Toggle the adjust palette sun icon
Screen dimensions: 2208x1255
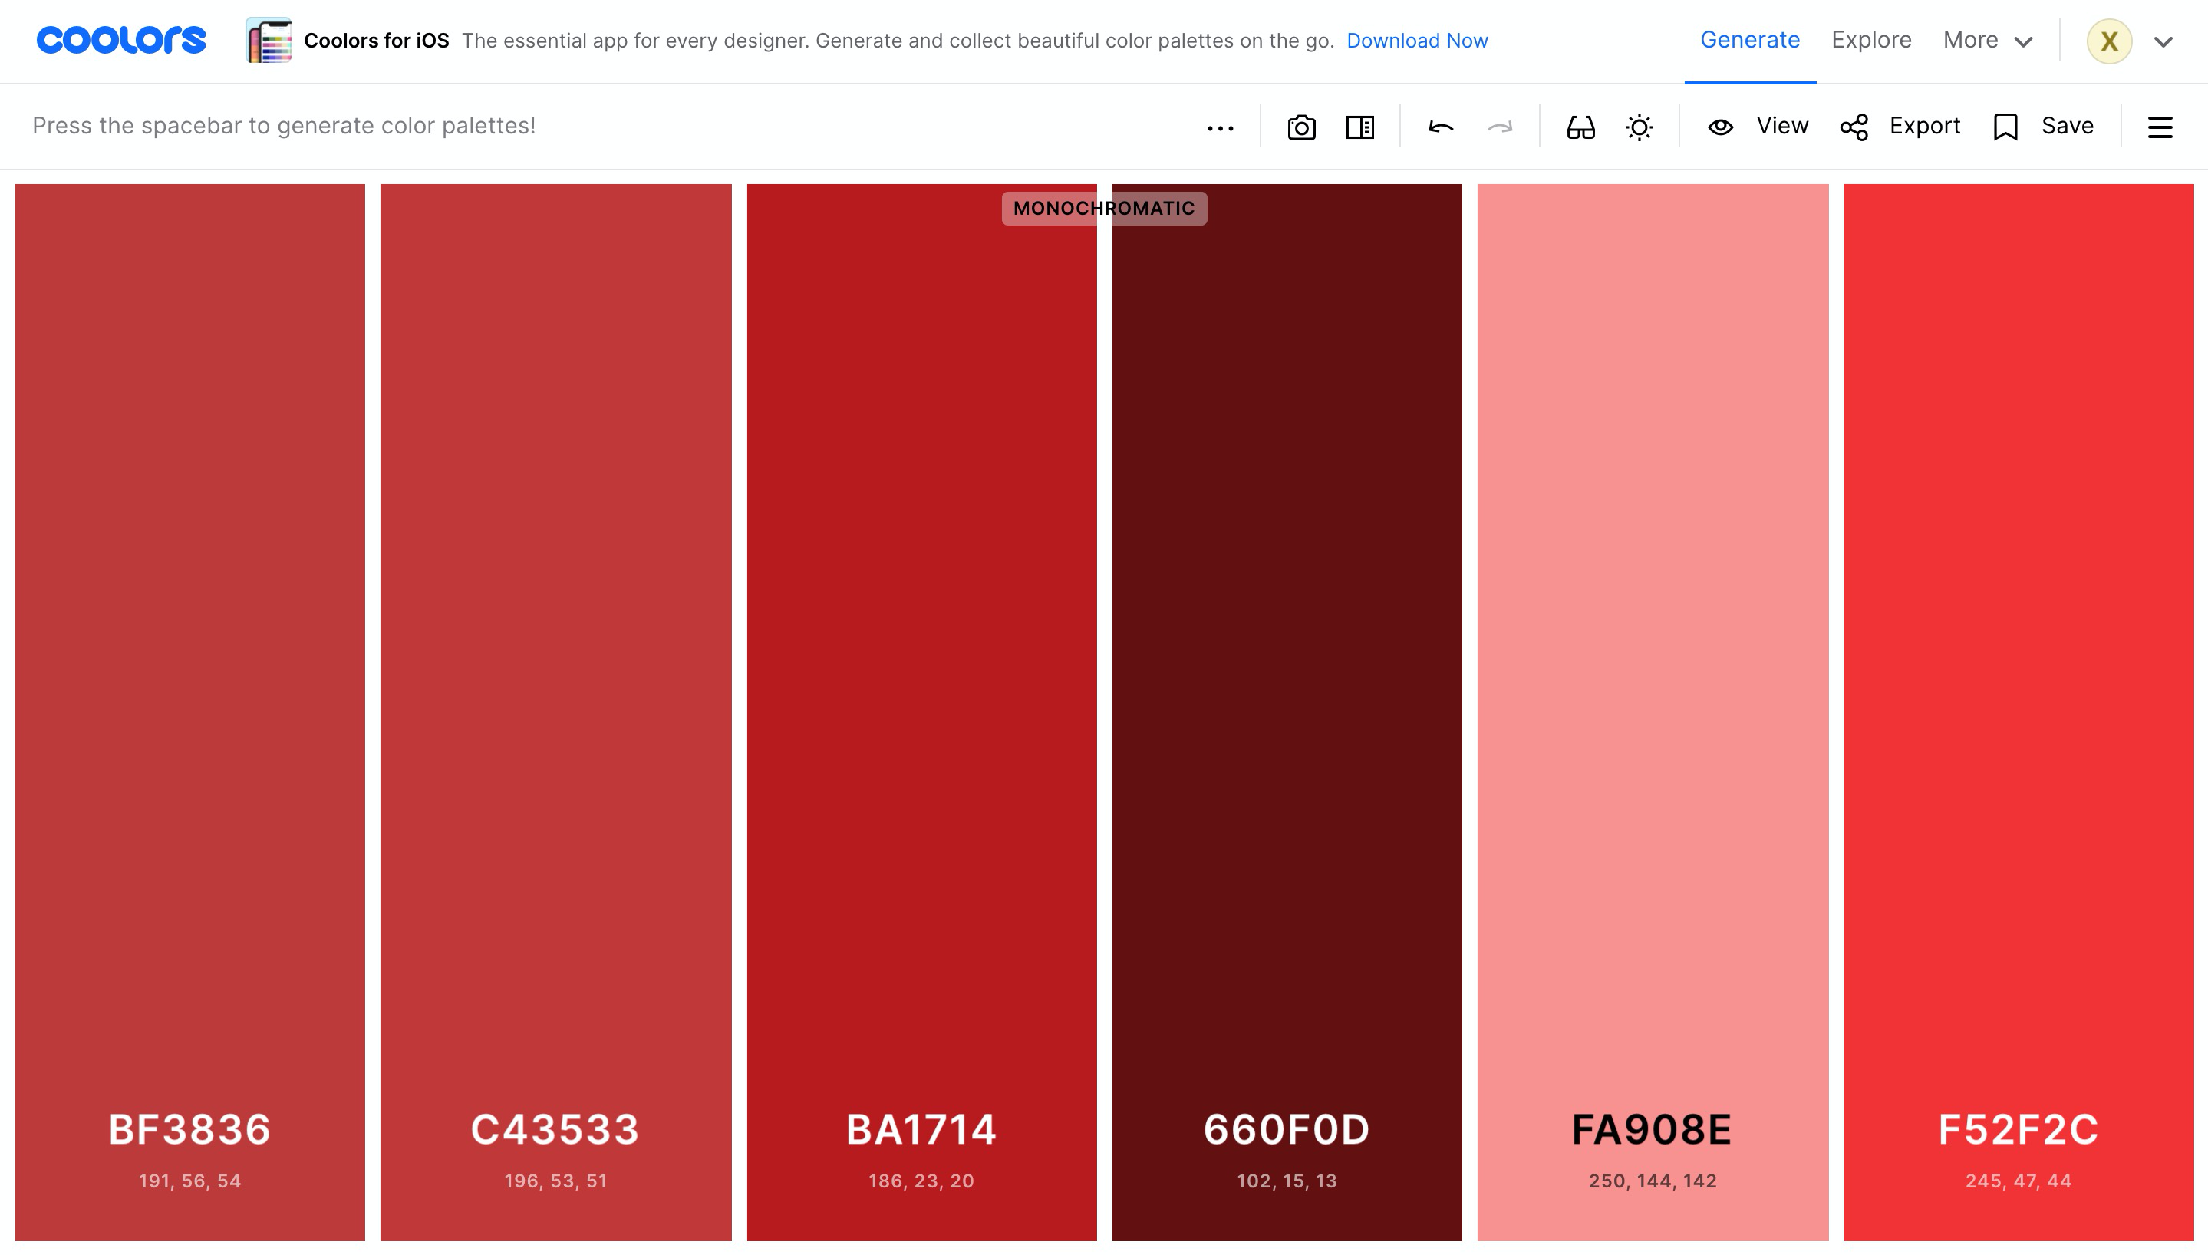pos(1638,127)
